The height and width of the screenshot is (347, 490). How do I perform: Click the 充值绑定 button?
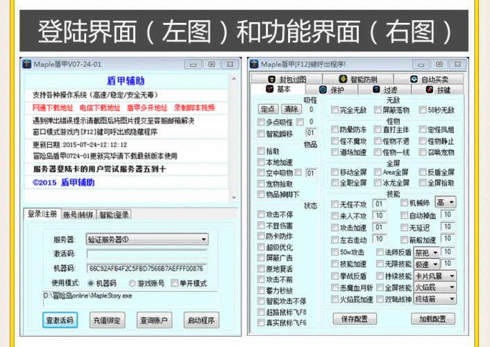coord(107,320)
